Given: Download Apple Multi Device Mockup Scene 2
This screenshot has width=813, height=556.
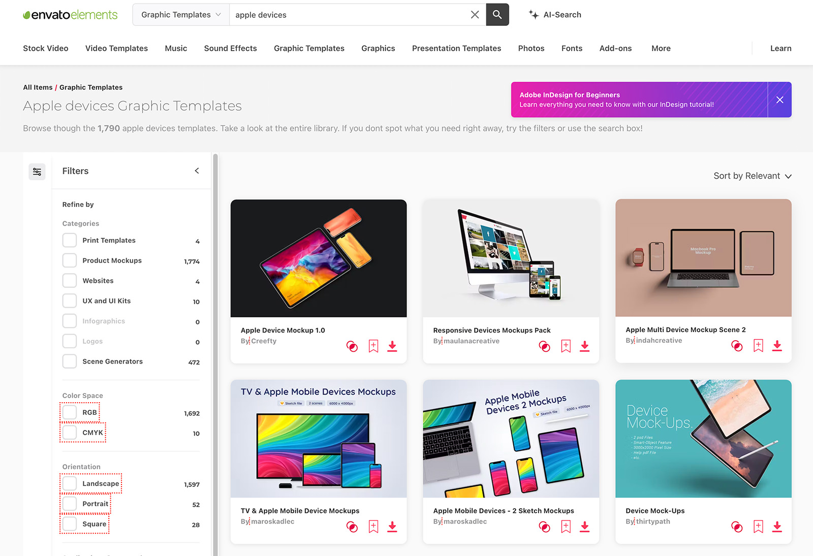Looking at the screenshot, I should coord(777,346).
